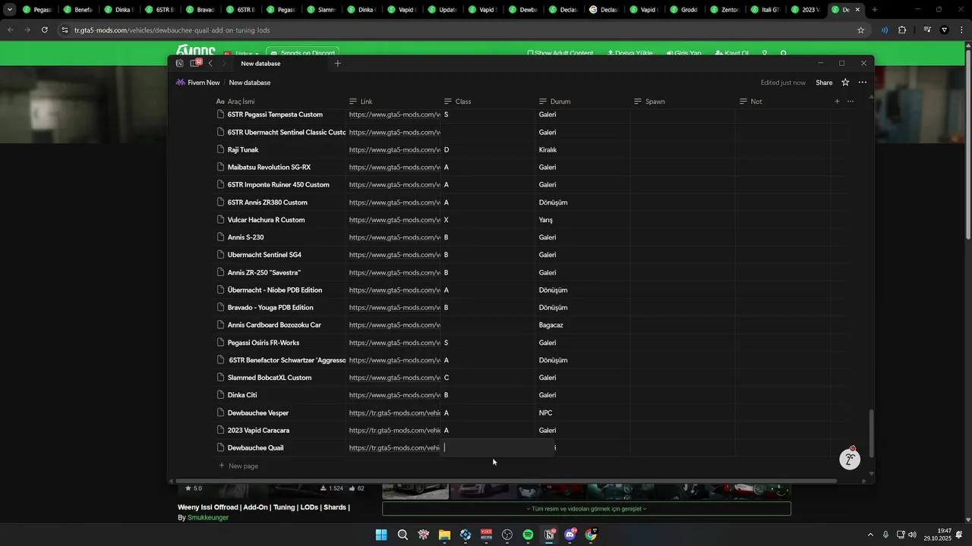
Task: Favorite the database with the star icon
Action: click(x=845, y=83)
